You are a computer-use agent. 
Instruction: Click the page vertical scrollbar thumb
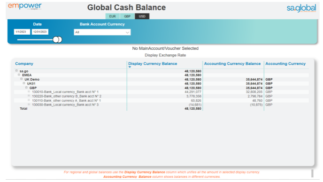pyautogui.click(x=312, y=173)
